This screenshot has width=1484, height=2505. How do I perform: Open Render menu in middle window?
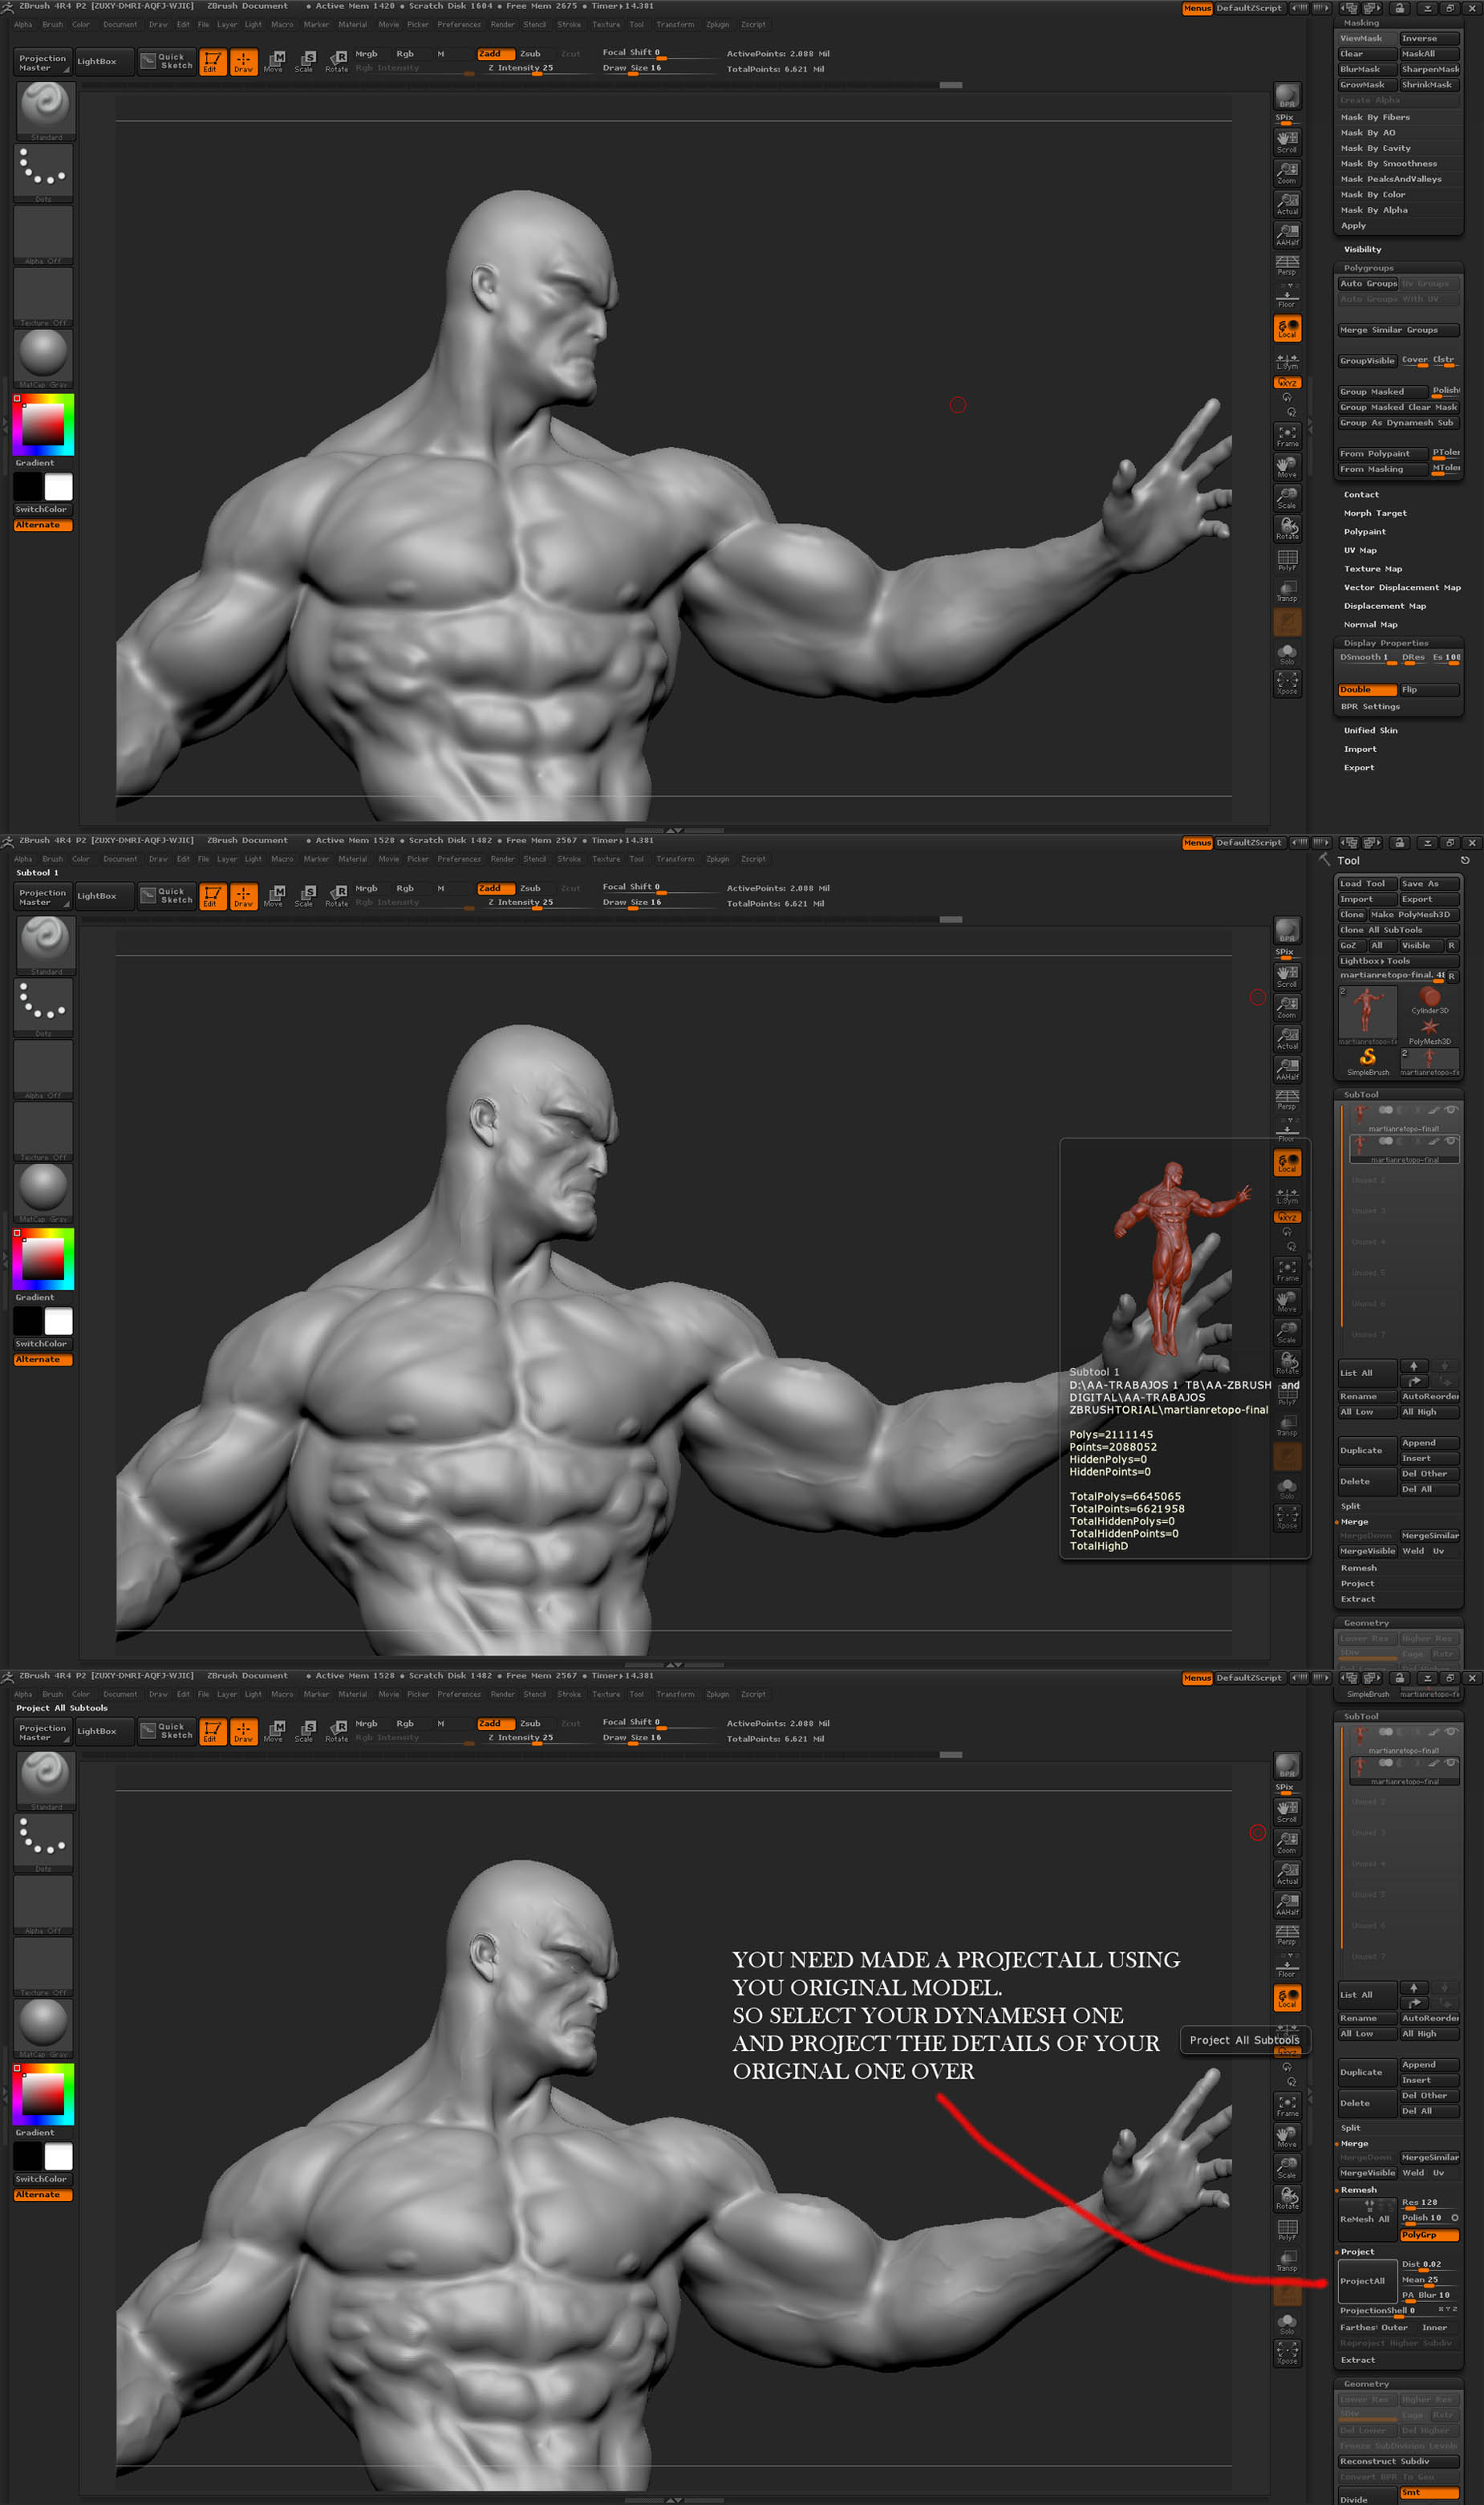(503, 859)
